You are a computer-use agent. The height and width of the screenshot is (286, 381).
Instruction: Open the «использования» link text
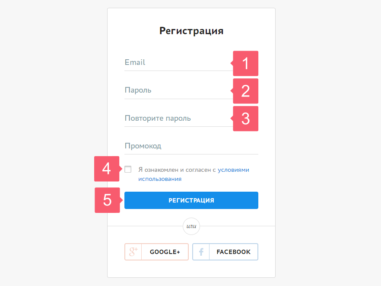pos(160,179)
